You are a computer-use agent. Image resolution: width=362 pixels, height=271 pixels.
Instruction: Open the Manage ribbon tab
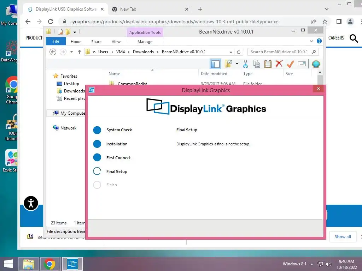[x=145, y=42]
